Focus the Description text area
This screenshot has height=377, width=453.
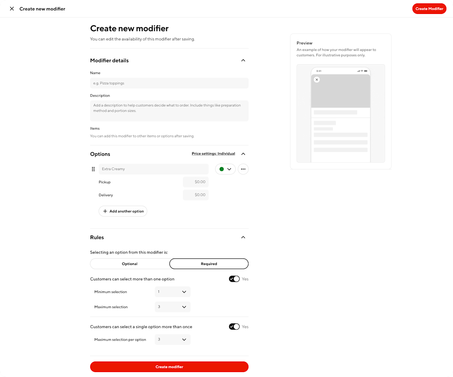[169, 111]
